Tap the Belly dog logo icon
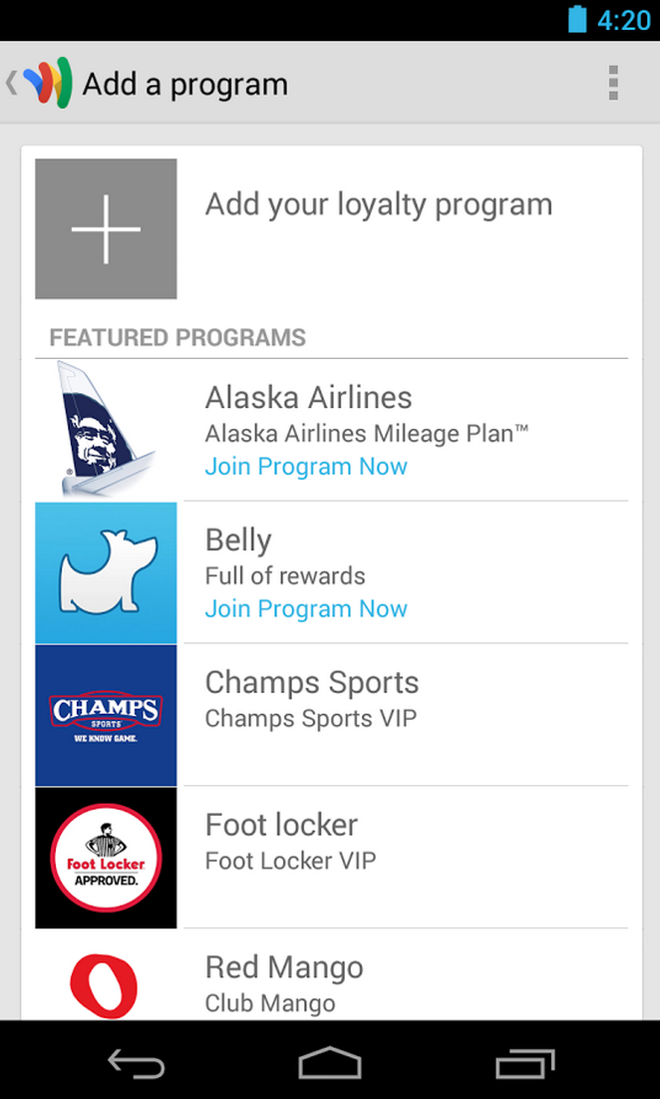Viewport: 660px width, 1099px height. [x=106, y=571]
